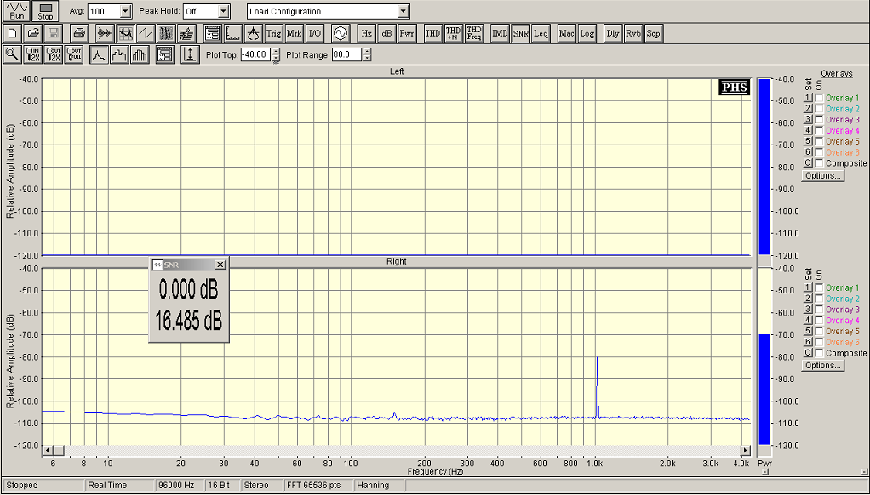Screen dimensions: 870x495
Task: Click the magnifier zoom icon
Action: [13, 54]
